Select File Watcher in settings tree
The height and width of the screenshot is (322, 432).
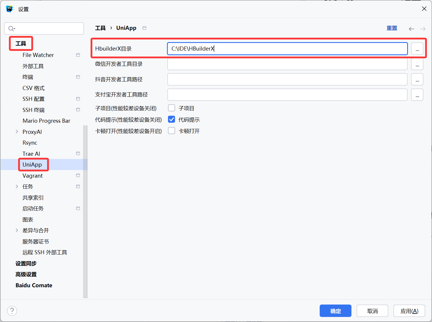[38, 55]
